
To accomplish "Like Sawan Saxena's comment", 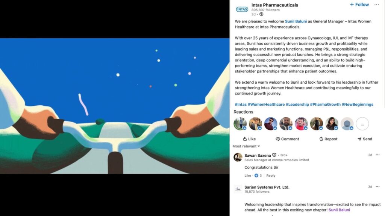I will click(x=247, y=175).
